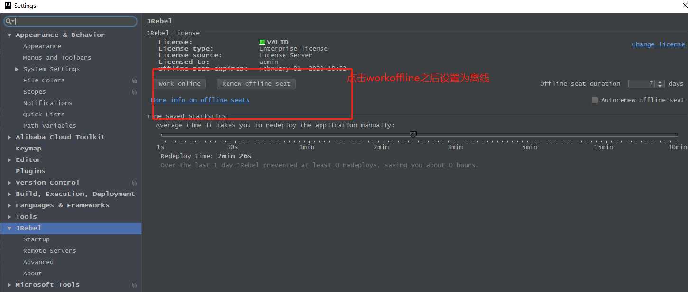
Task: Expand the Alibaba Cloud Toolkit node
Action: [9, 137]
